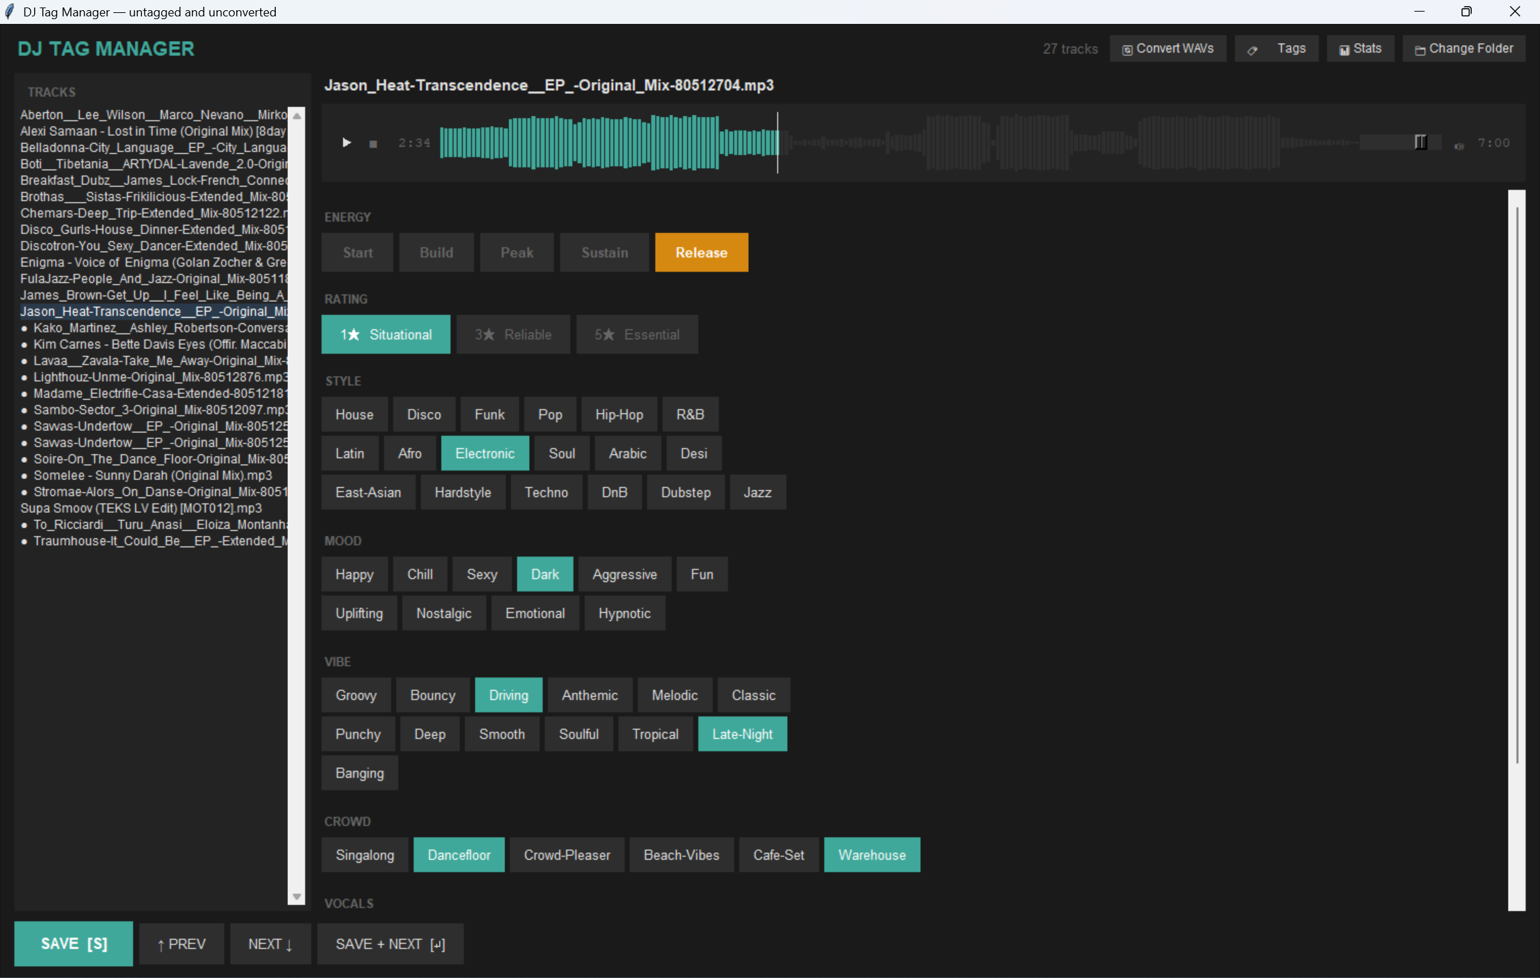Choose the 5★ Essential rating
The height and width of the screenshot is (978, 1540).
pos(636,334)
